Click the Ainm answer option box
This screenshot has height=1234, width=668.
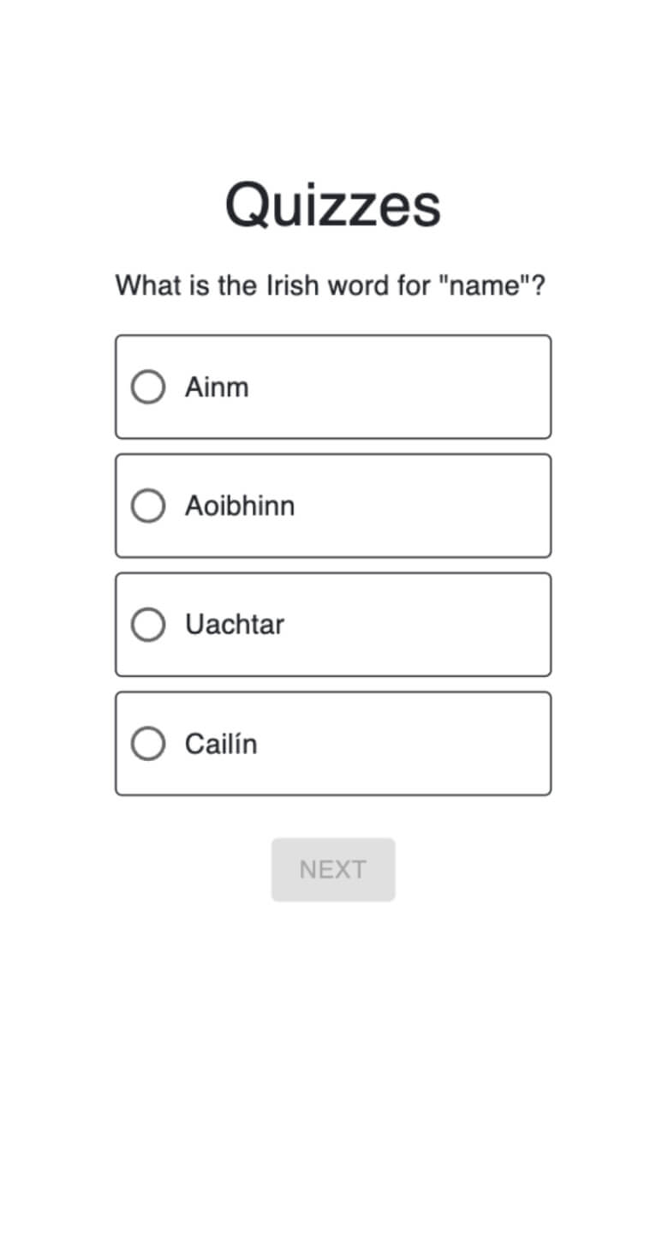click(x=333, y=386)
